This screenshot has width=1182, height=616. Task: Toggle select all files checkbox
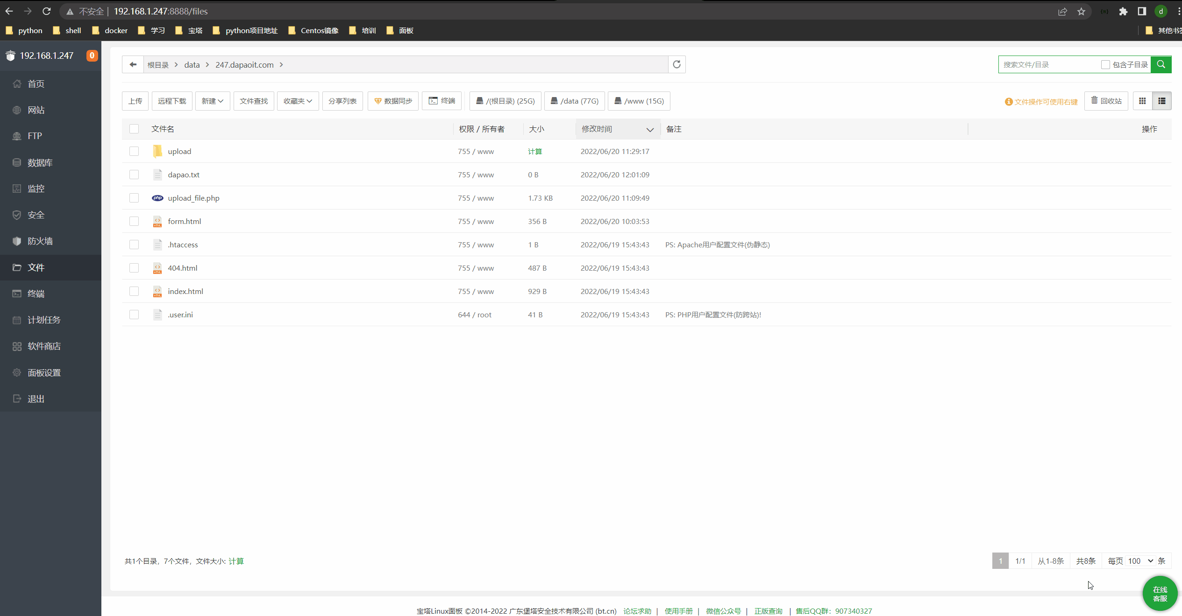134,128
